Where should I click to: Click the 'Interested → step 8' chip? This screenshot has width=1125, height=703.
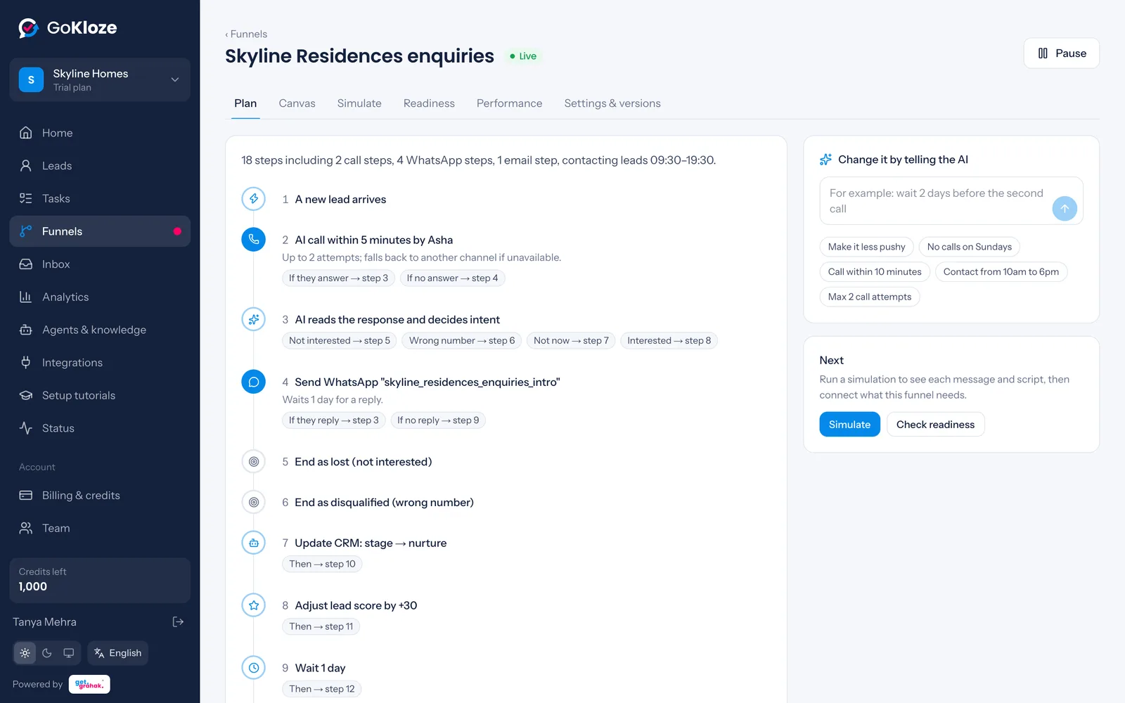[x=669, y=341]
